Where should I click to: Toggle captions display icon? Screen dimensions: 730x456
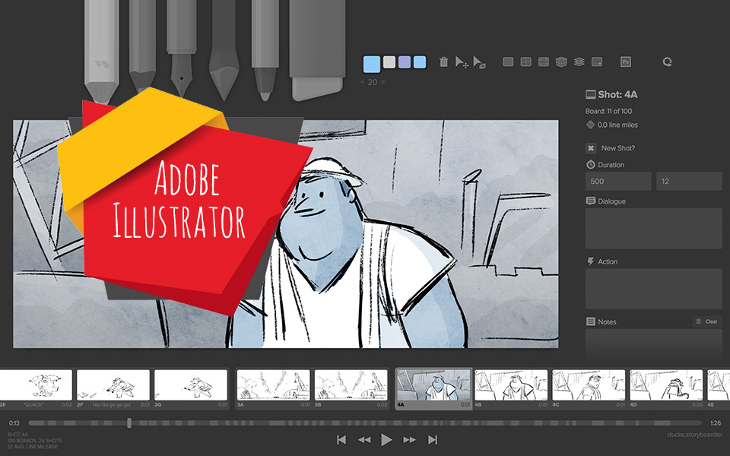point(597,62)
